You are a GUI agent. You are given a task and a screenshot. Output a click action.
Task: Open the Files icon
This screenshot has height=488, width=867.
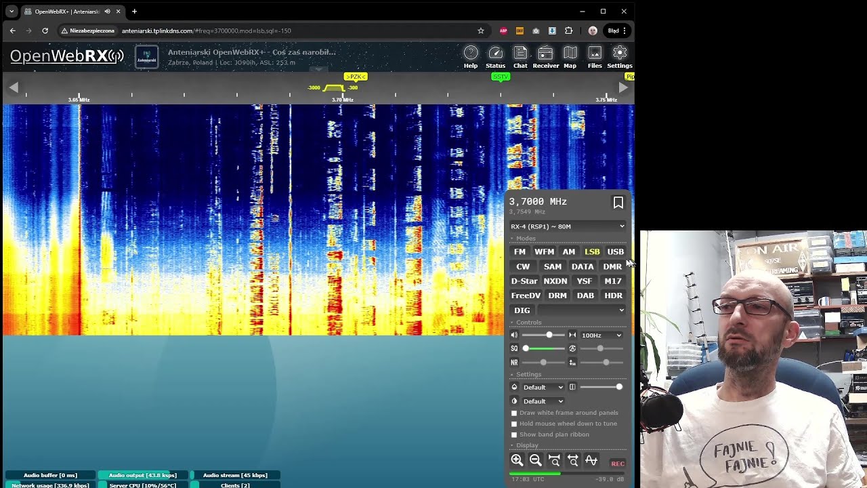[x=595, y=57]
